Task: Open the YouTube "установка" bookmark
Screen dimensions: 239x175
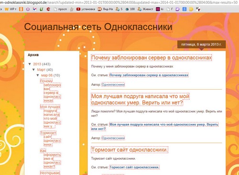Action: coord(86,9)
